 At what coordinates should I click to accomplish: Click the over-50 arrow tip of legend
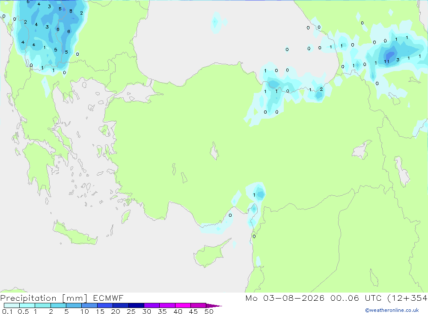point(214,306)
